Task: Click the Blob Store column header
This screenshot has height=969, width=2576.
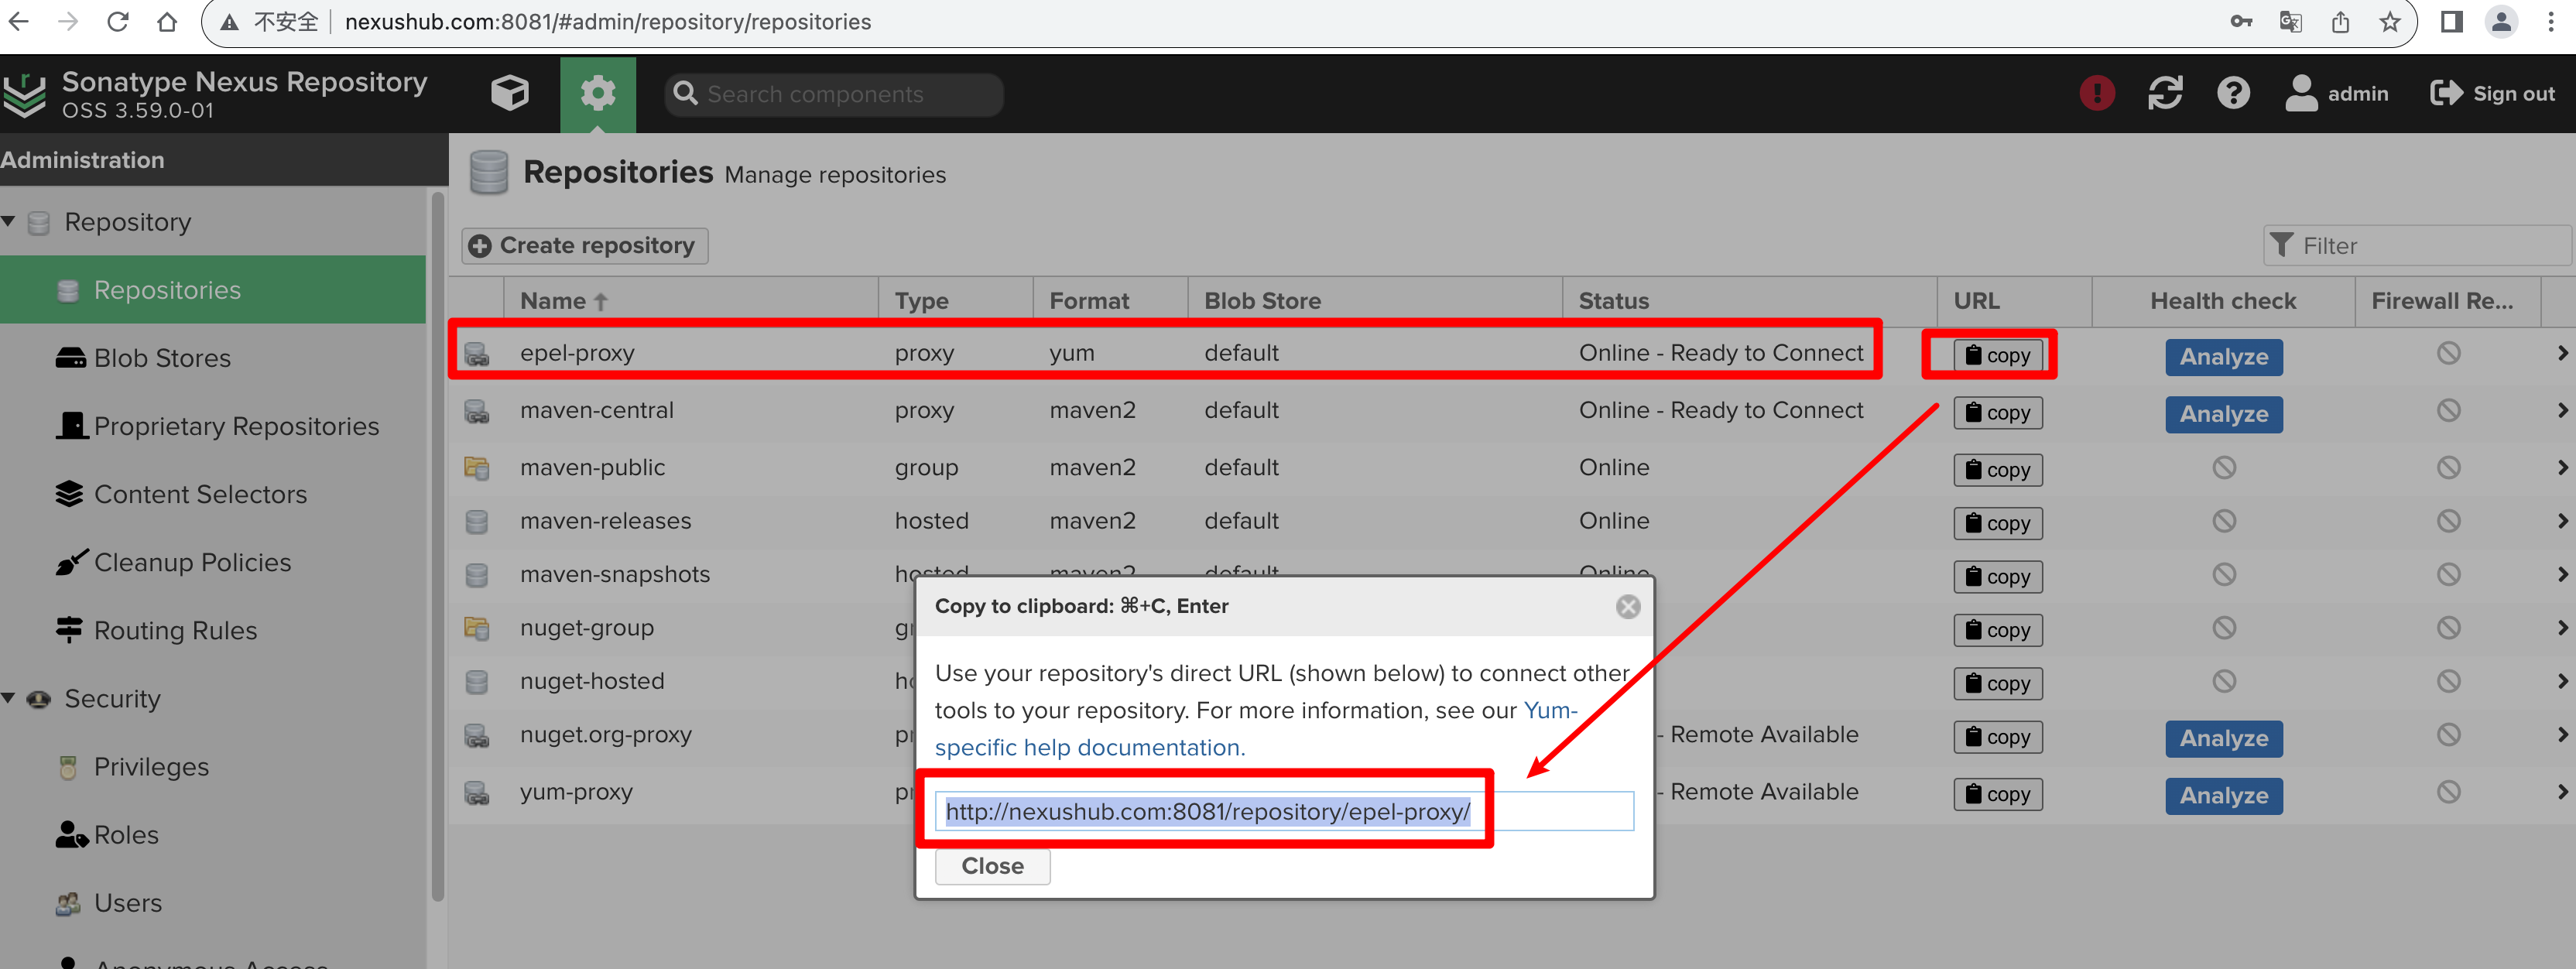Action: pos(1375,301)
